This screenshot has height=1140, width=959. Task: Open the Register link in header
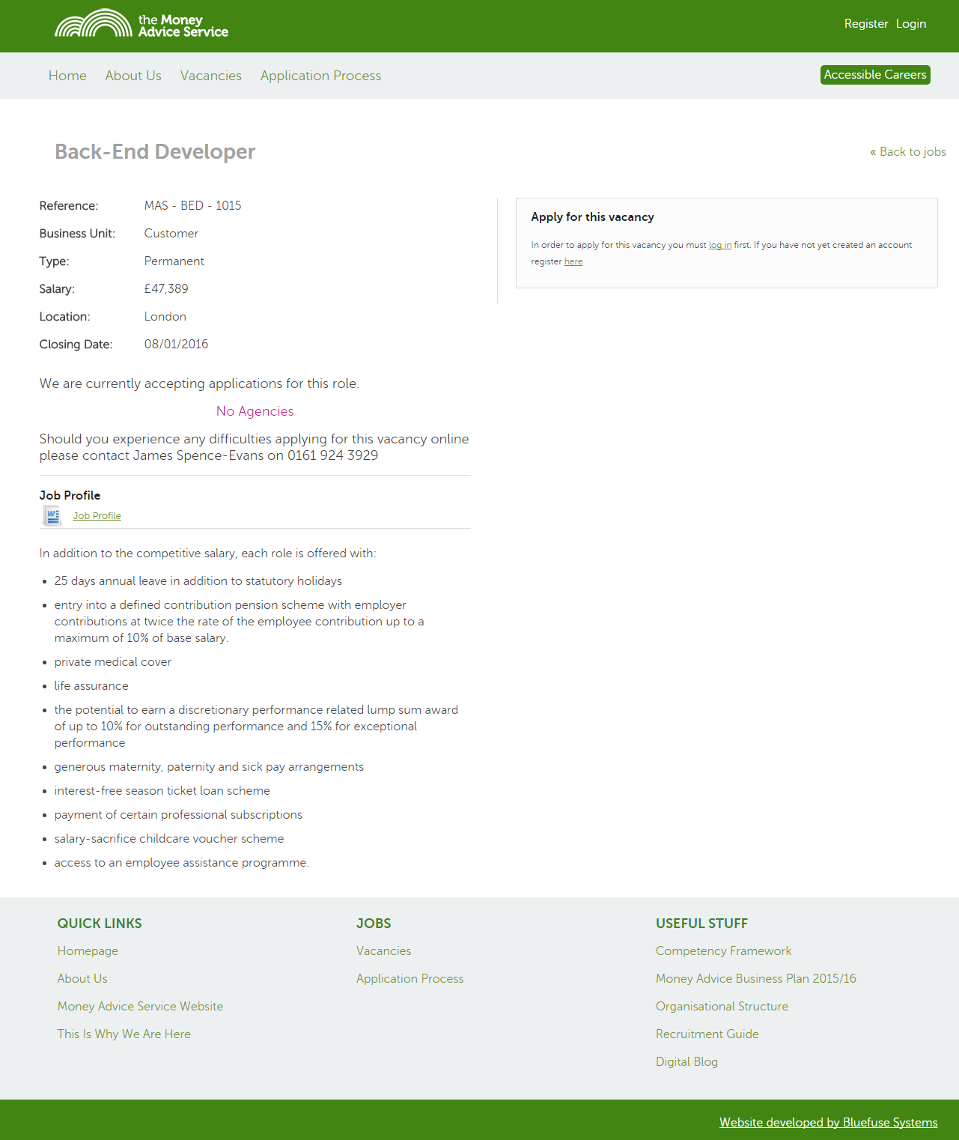[865, 24]
